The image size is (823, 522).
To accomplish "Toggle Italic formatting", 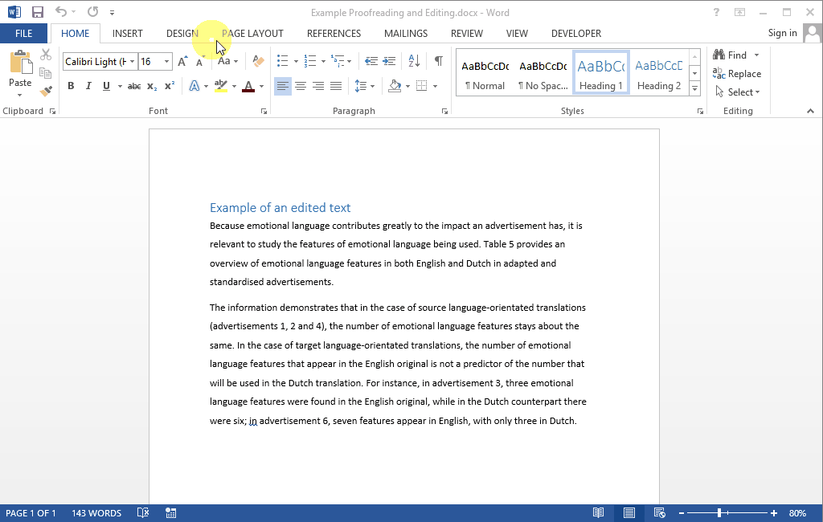I will [x=88, y=86].
